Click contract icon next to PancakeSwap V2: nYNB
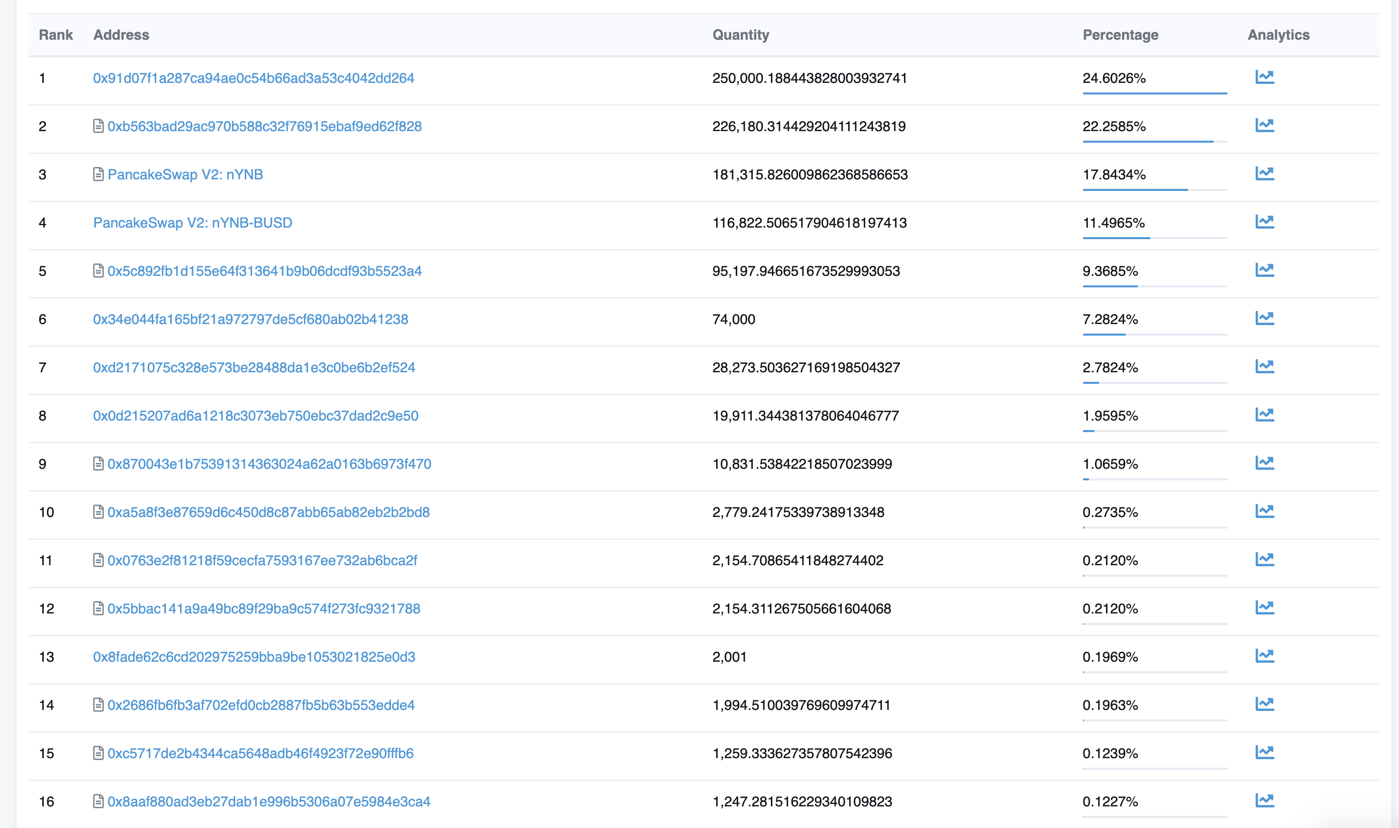This screenshot has height=828, width=1399. 98,174
